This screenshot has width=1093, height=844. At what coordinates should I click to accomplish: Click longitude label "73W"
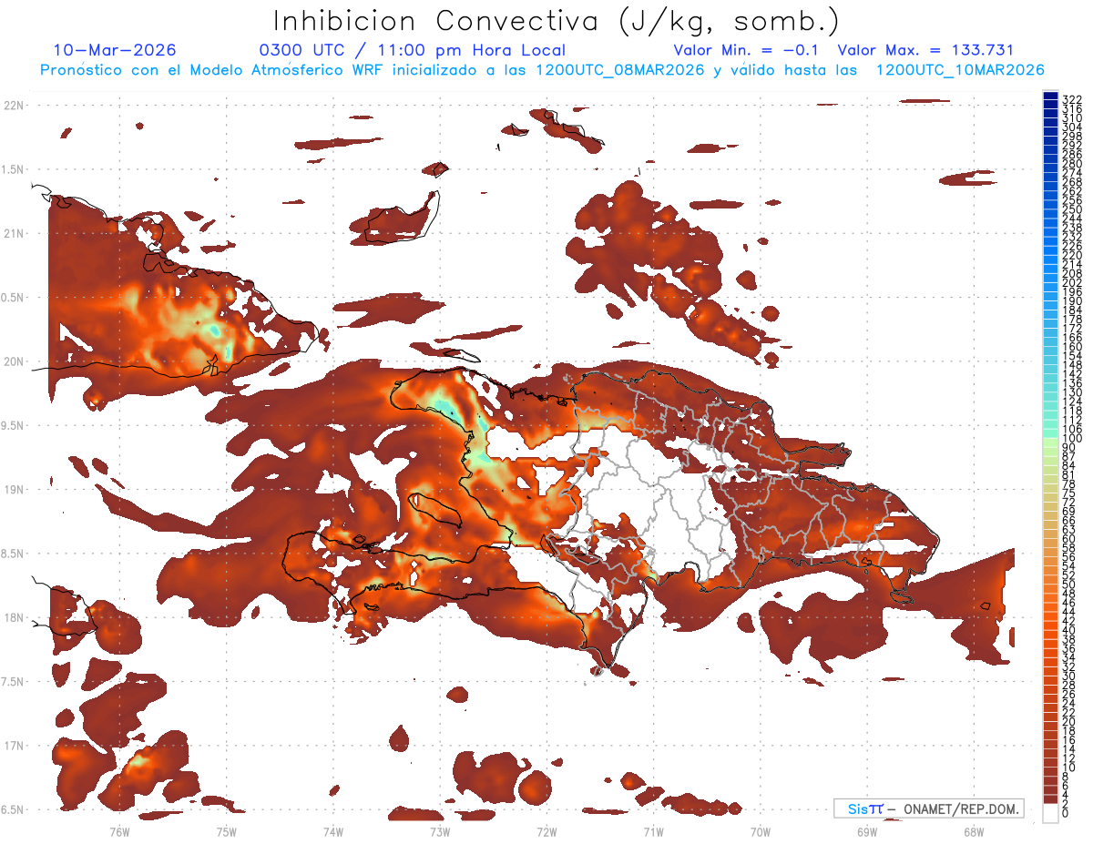tap(439, 831)
